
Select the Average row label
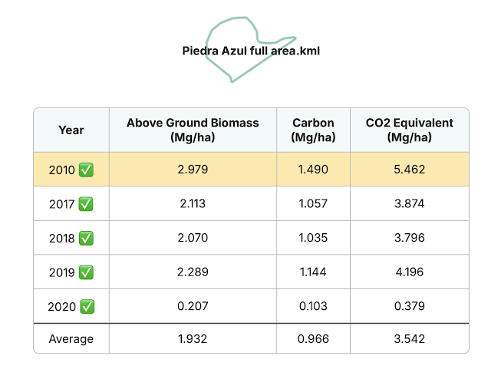(71, 339)
